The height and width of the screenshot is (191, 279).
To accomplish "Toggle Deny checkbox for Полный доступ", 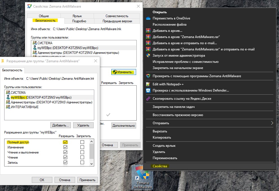I will click(82, 142).
